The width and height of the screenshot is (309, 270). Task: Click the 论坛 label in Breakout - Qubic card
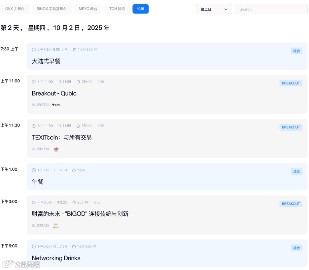click(100, 82)
